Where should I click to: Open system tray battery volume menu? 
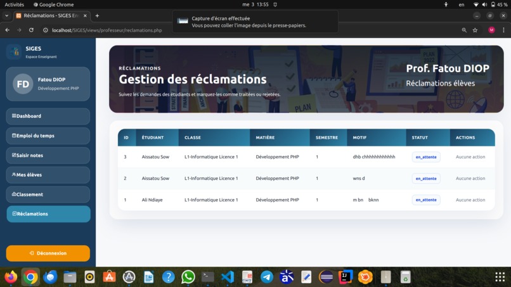point(491,4)
